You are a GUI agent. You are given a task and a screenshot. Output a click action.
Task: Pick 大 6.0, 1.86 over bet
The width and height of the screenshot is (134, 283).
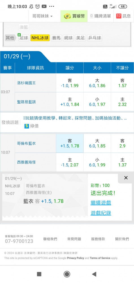(x=97, y=83)
